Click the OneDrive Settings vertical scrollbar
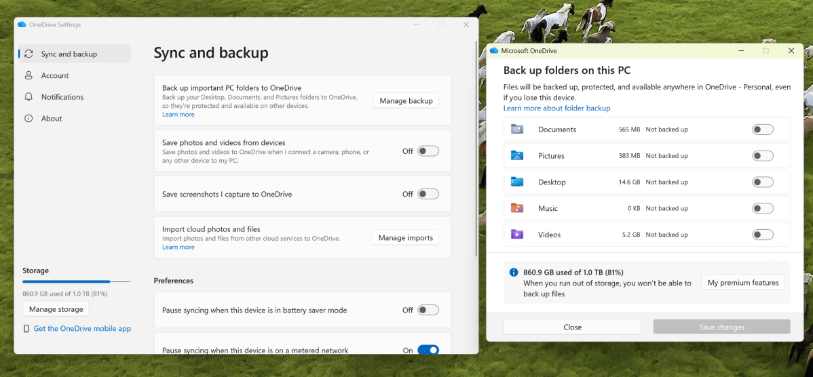Image resolution: width=813 pixels, height=377 pixels. (x=476, y=150)
